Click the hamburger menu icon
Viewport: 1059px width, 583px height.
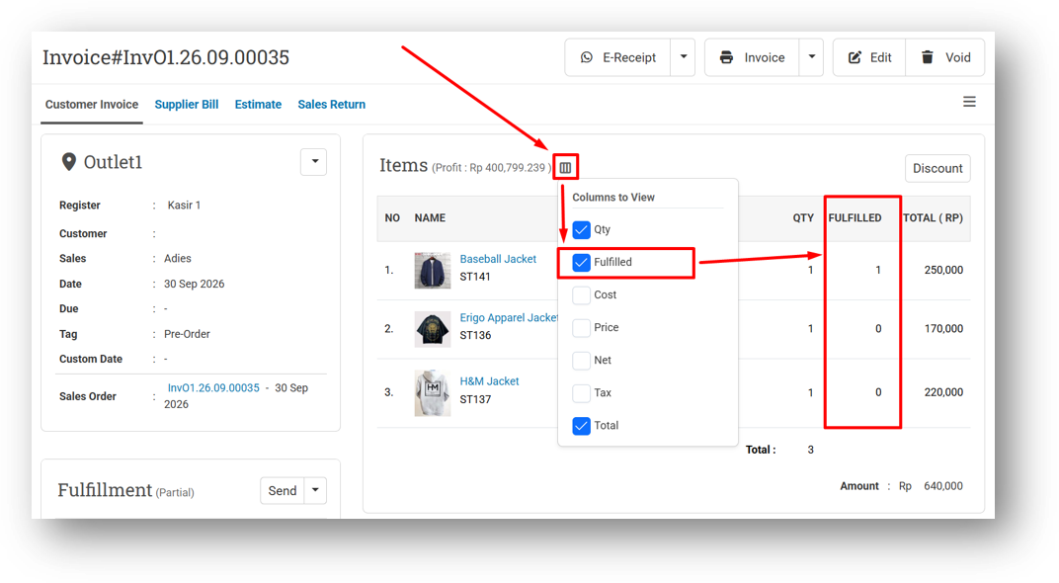(x=969, y=102)
